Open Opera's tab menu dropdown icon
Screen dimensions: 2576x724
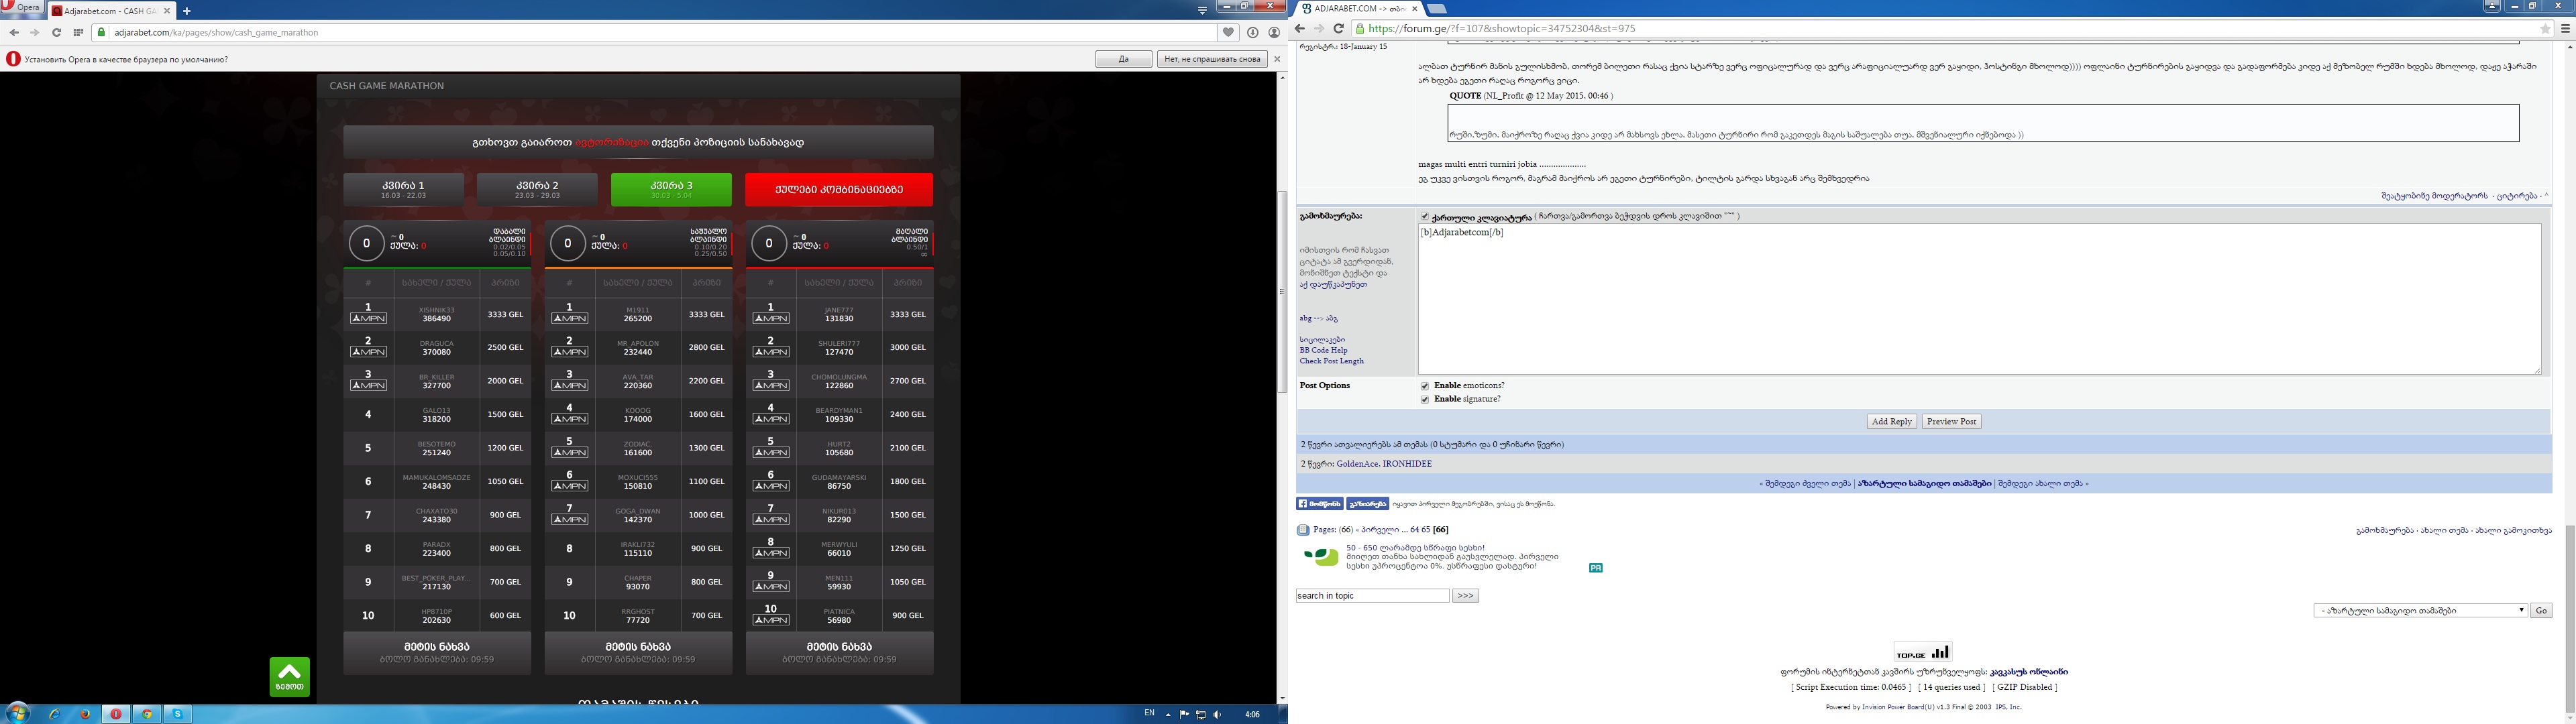[1202, 10]
